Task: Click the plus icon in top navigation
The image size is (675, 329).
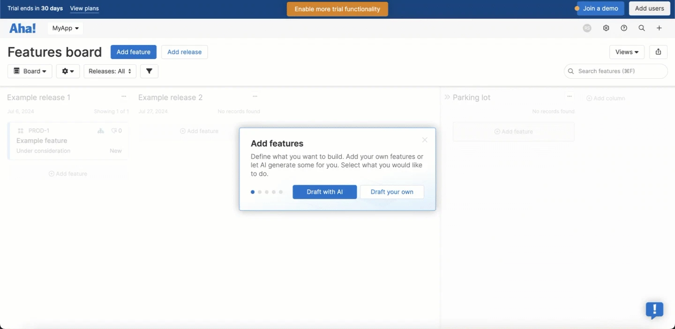Action: 659,28
